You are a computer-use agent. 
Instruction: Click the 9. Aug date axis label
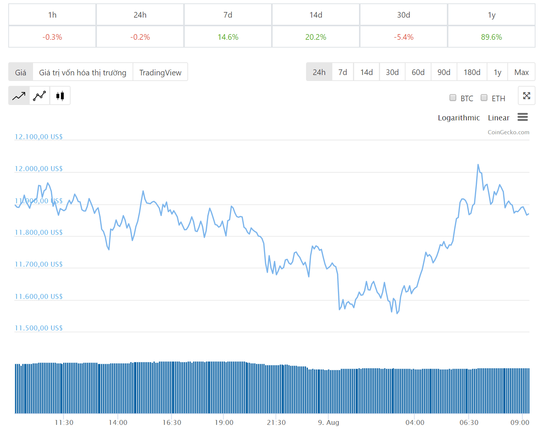[329, 422]
